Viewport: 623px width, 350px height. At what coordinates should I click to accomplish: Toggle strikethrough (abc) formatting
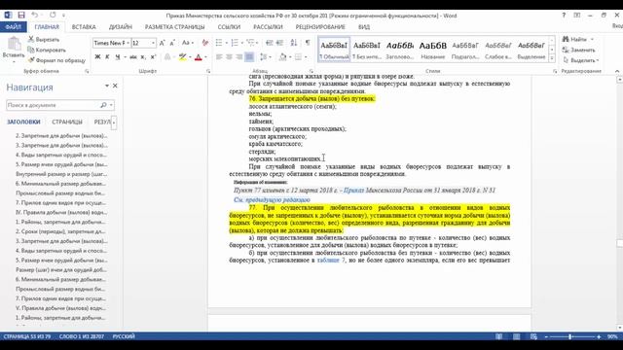pos(133,57)
